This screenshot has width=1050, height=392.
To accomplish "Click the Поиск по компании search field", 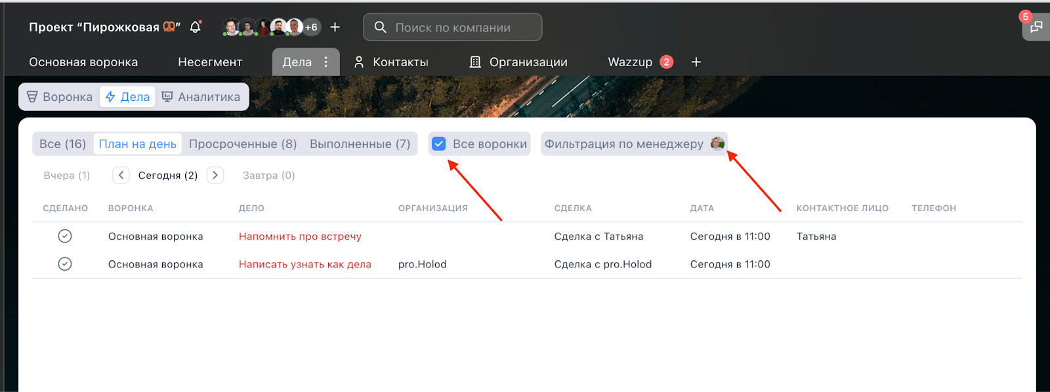I will (453, 28).
